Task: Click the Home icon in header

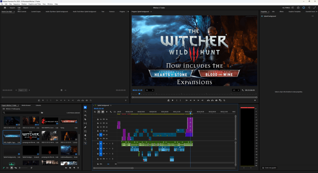Action: coord(5,7)
